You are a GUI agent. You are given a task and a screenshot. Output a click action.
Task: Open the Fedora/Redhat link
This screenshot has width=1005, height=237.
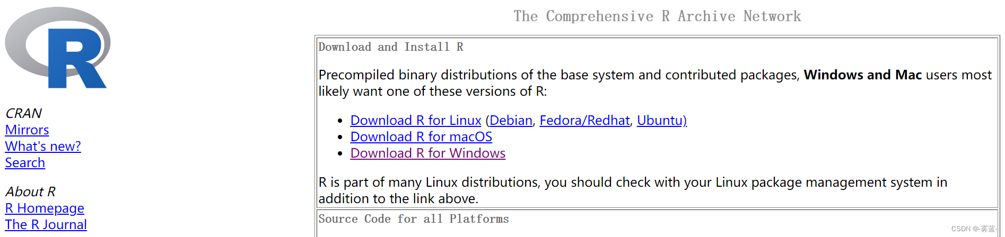[x=584, y=120]
